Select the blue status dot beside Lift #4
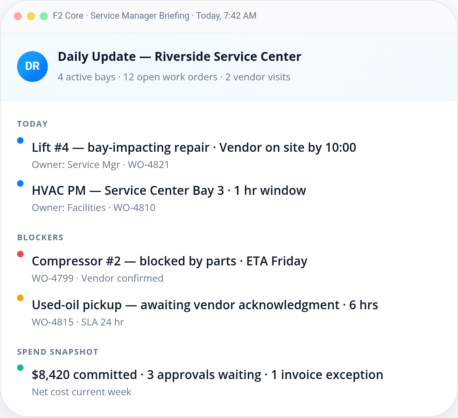 20,140
